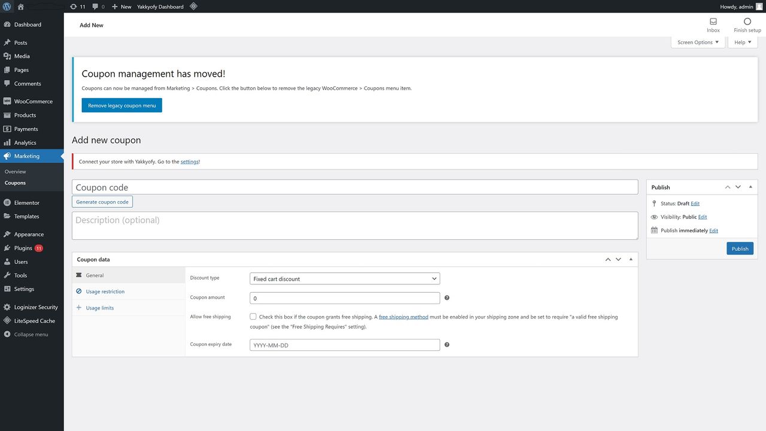
Task: Click the Loginizer Security gear icon
Action: click(x=7, y=307)
